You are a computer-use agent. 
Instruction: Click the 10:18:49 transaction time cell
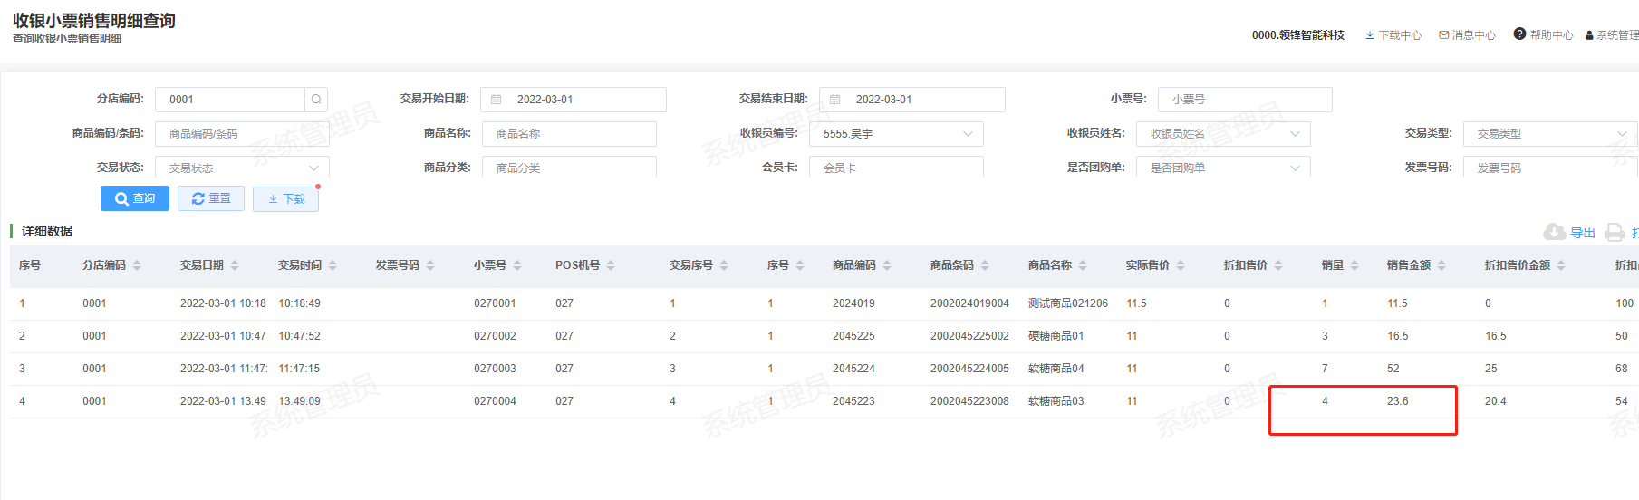[299, 303]
